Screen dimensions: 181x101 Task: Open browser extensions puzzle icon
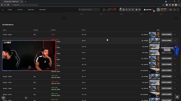[173, 5]
